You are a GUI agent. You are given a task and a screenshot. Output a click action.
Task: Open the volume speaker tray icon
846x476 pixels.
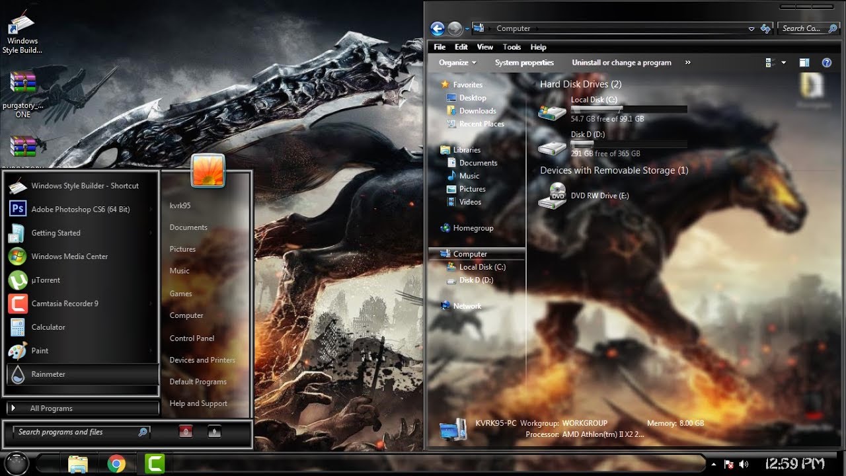744,464
